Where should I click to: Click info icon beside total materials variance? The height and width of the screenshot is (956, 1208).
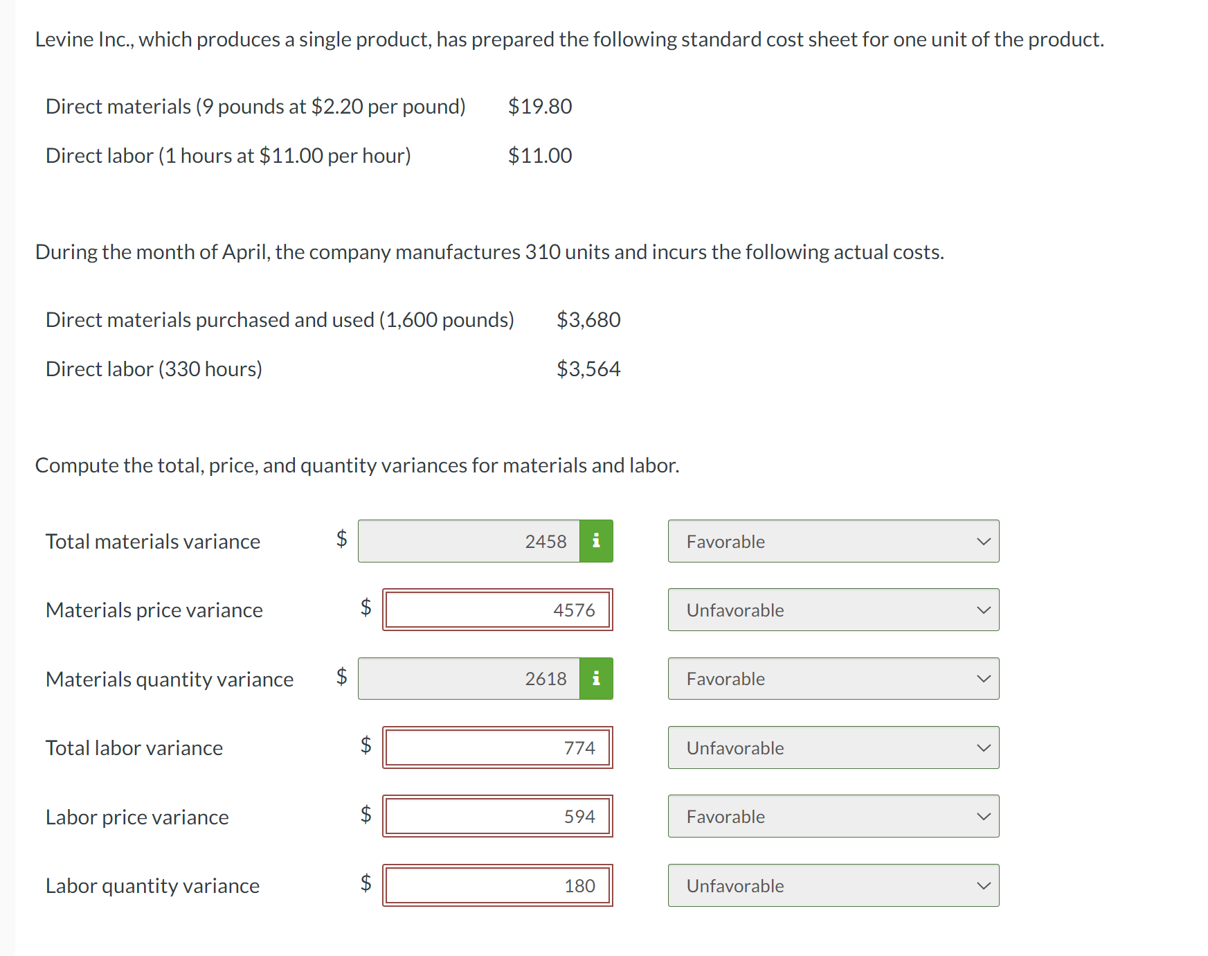tap(596, 541)
